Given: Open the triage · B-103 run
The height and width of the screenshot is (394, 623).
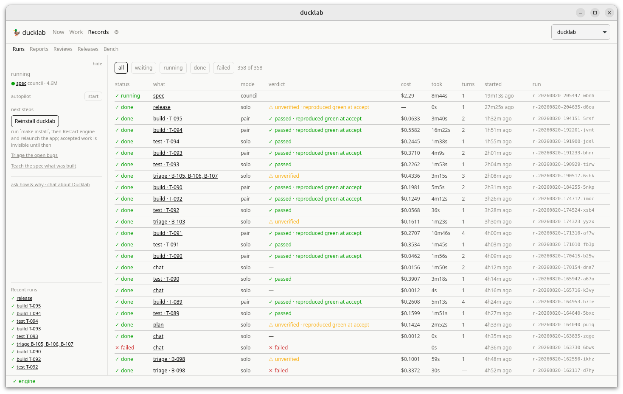Looking at the screenshot, I should coord(169,222).
